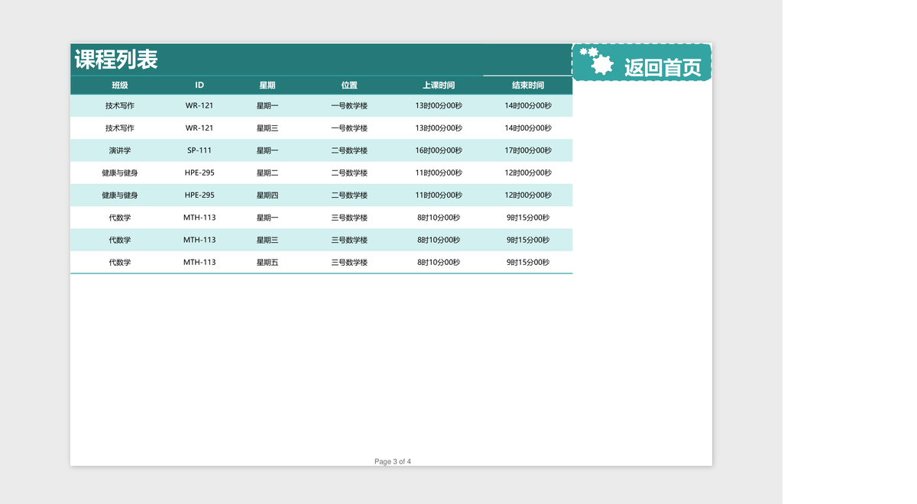The image size is (917, 504).
Task: Select MTH-113 in the 代数学 星期一 row
Action: 199,218
